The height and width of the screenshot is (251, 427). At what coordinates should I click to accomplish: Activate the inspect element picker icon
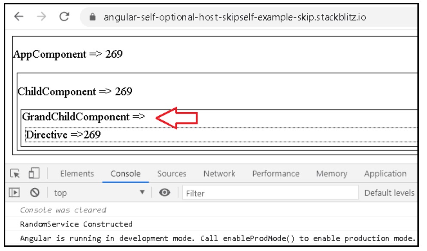point(15,174)
